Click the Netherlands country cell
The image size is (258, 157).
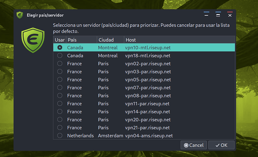click(x=80, y=136)
